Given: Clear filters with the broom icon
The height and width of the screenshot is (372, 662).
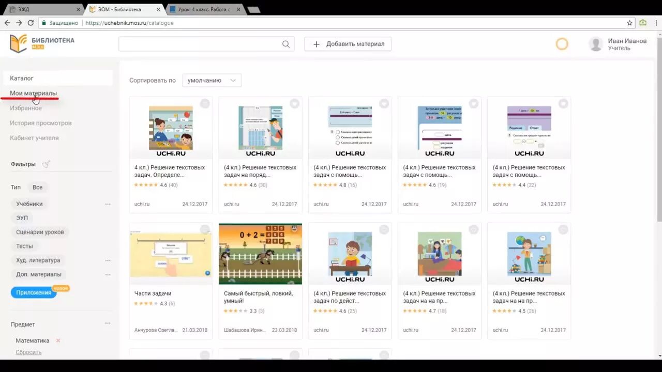Looking at the screenshot, I should (47, 164).
